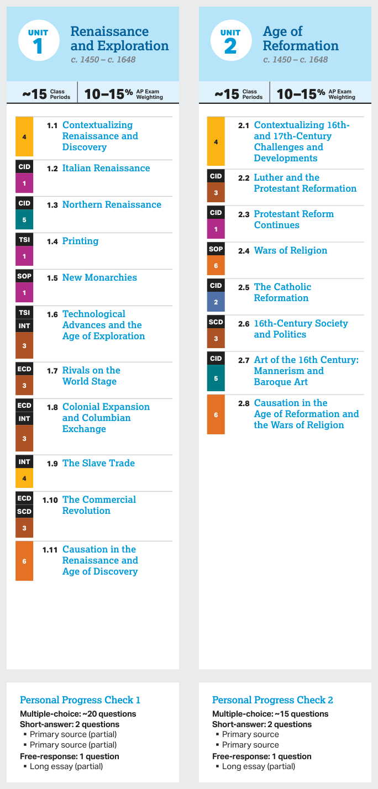The width and height of the screenshot is (378, 789).
Task: Open topic 1.10 The Commercial Revolution
Action: click(99, 505)
